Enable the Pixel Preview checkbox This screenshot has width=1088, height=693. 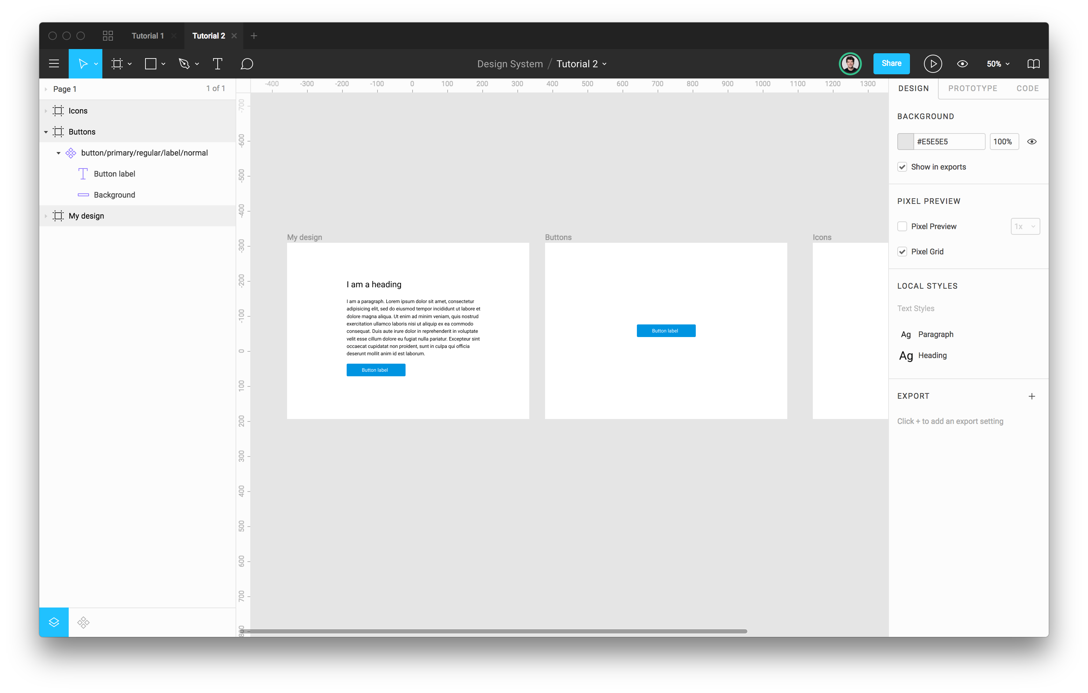coord(902,226)
